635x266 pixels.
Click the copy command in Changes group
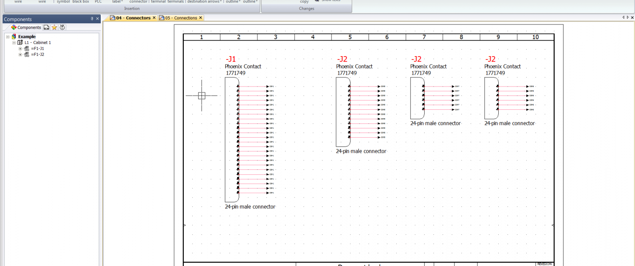pos(304,2)
